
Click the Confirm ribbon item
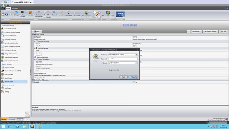(77, 16)
